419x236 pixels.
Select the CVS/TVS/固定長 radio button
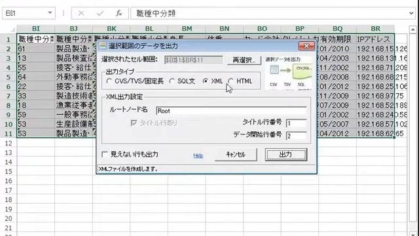point(109,81)
